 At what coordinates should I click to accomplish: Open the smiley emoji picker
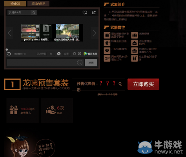click(x=80, y=63)
